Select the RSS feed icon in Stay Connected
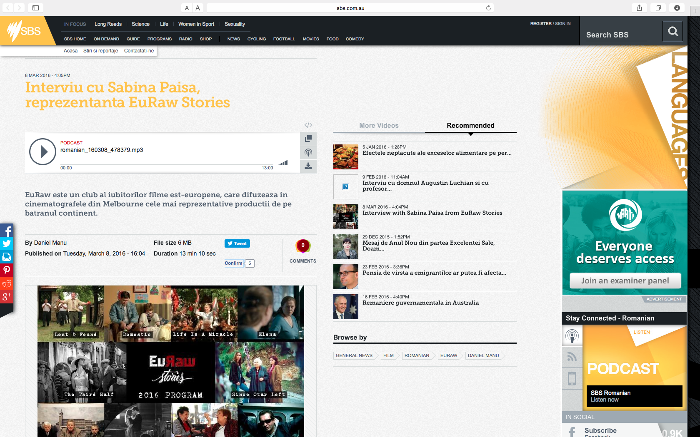Image resolution: width=700 pixels, height=437 pixels. tap(572, 357)
